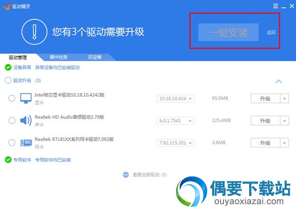Click the 3.6MB size value
Screen dimensions: 296x207
[x=219, y=142]
